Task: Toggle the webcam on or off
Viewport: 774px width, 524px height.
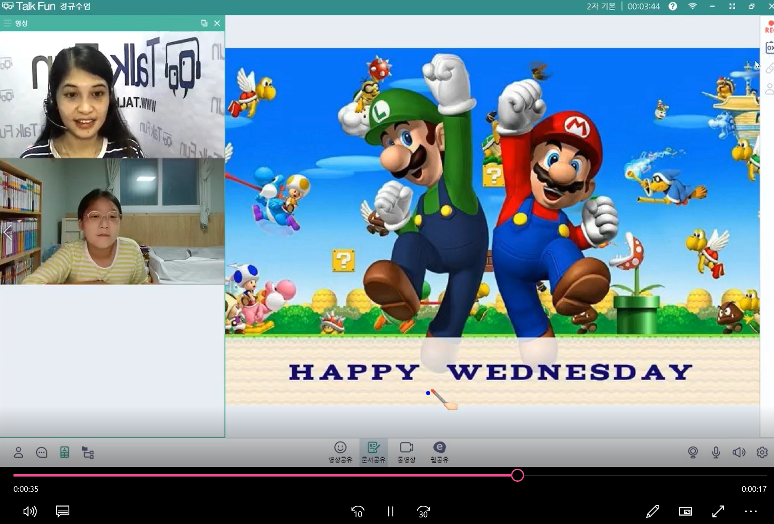Action: coord(692,452)
